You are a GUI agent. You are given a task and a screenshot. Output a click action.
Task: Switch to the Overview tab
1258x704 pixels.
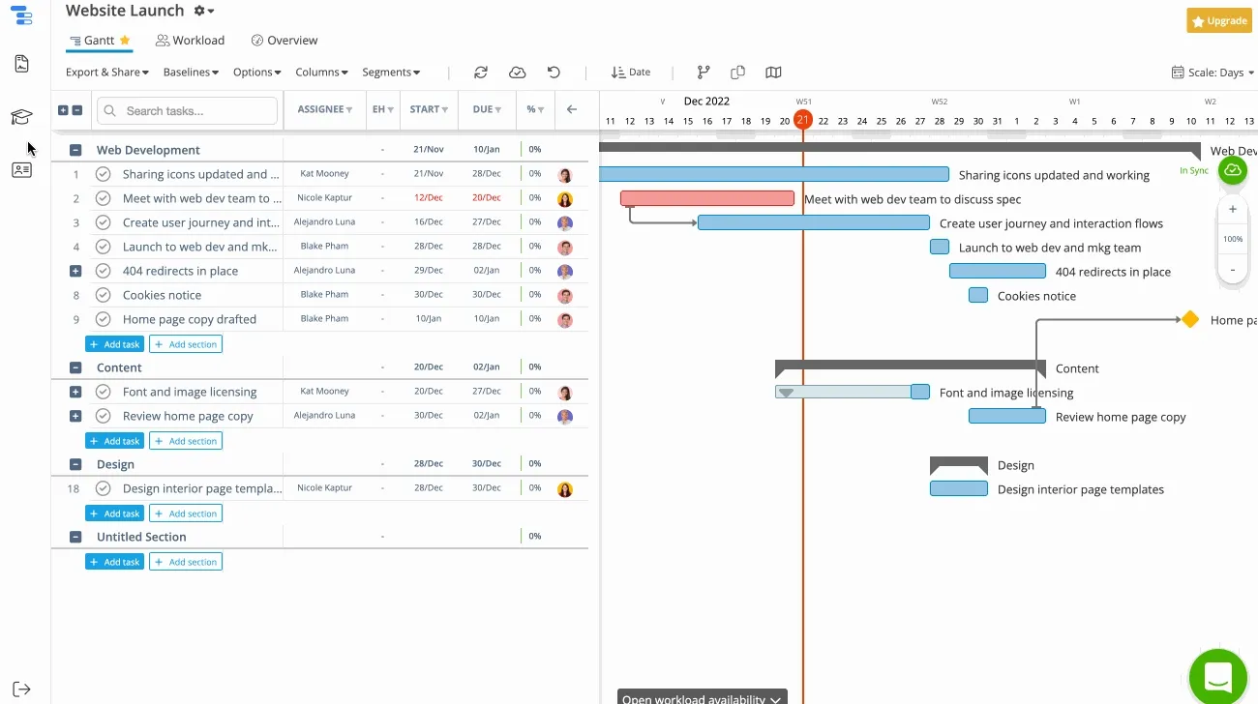coord(285,41)
